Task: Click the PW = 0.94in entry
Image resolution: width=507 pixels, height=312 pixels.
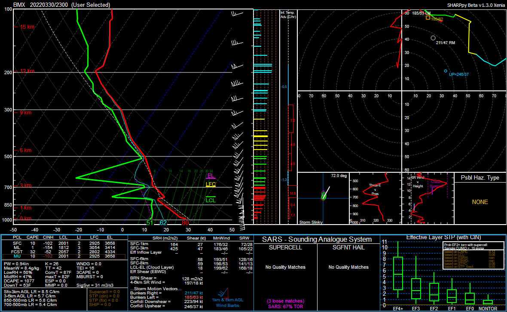Action: pyautogui.click(x=16, y=264)
